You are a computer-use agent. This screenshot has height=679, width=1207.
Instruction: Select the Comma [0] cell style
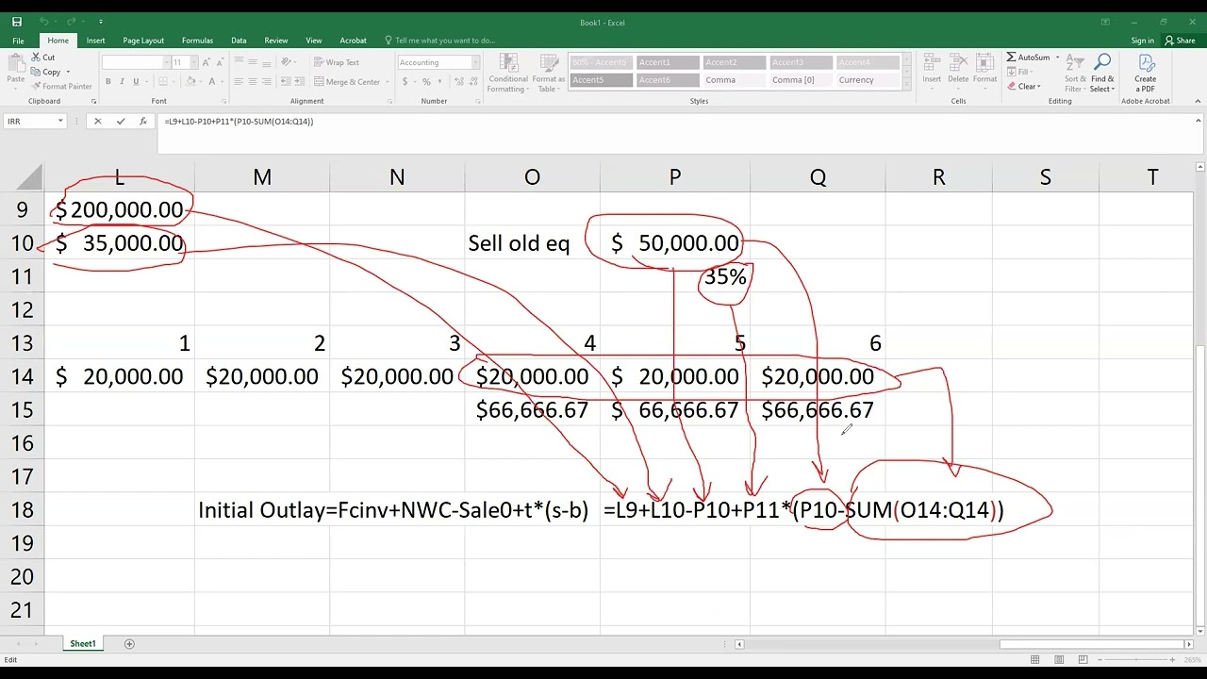pos(801,80)
